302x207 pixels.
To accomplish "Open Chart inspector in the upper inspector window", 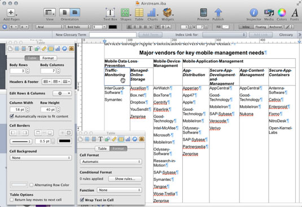I will click(x=58, y=49).
